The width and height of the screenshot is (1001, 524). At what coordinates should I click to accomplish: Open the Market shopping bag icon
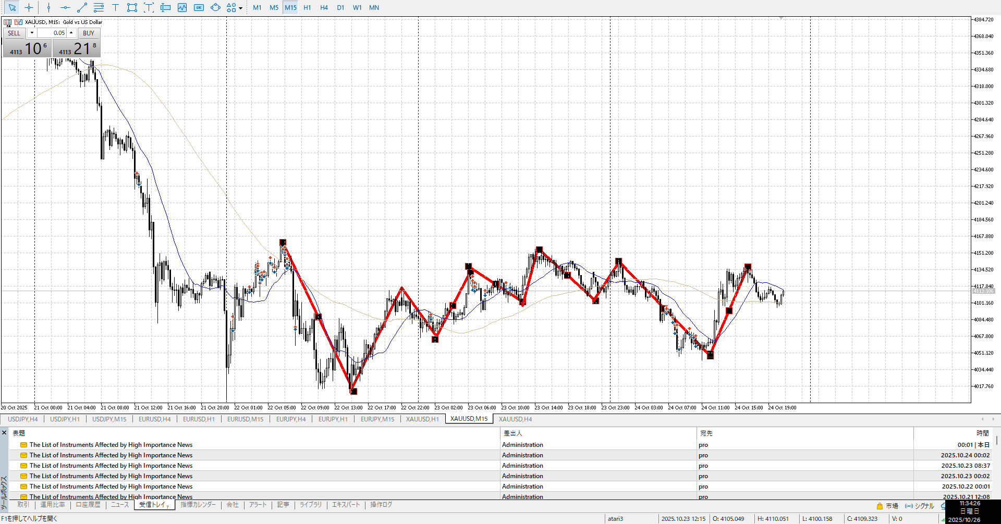[880, 506]
